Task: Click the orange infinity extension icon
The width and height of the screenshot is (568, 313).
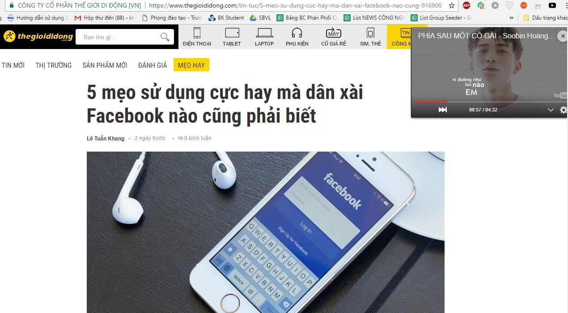Action: 524,6
